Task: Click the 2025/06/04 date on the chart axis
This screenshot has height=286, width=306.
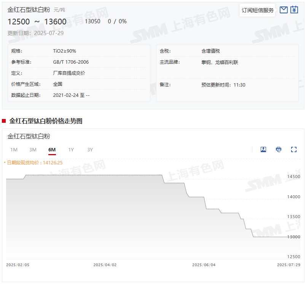Action: [204, 265]
